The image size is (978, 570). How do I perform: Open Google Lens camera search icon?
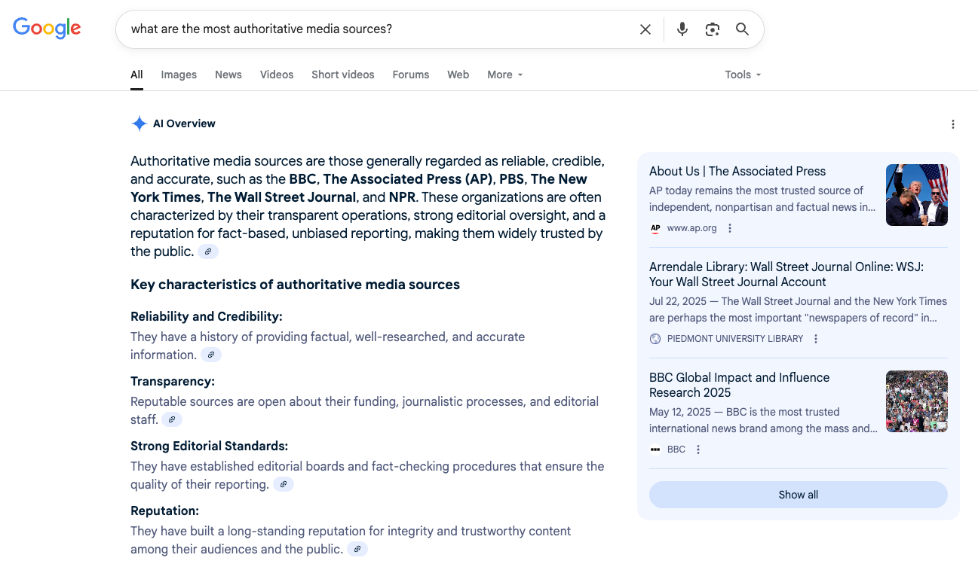pos(712,29)
